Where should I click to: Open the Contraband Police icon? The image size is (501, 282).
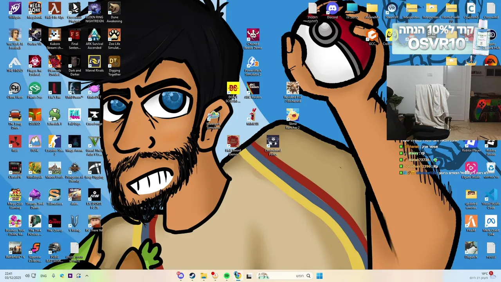tap(273, 146)
